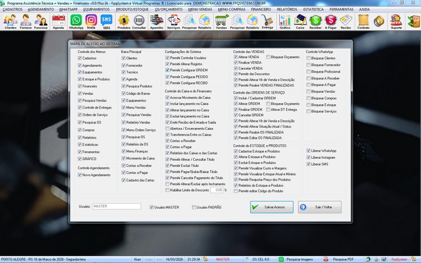This screenshot has width=421, height=263.
Task: Open the Clientes toolbar icon
Action: (x=10, y=21)
